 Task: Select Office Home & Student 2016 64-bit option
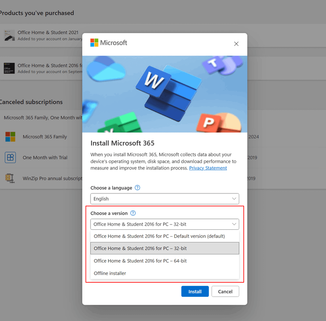coord(140,261)
